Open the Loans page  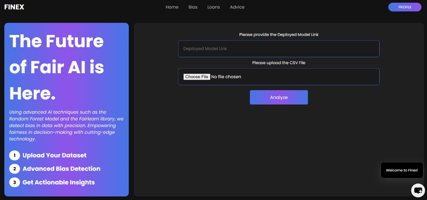click(213, 7)
